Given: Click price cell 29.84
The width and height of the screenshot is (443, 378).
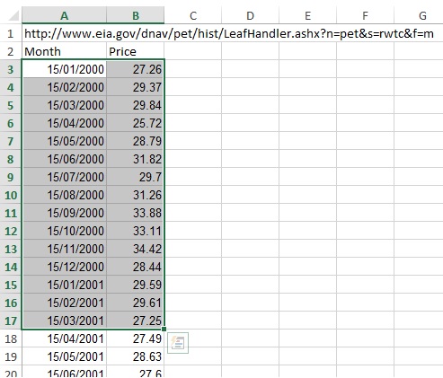Looking at the screenshot, I should click(136, 105).
